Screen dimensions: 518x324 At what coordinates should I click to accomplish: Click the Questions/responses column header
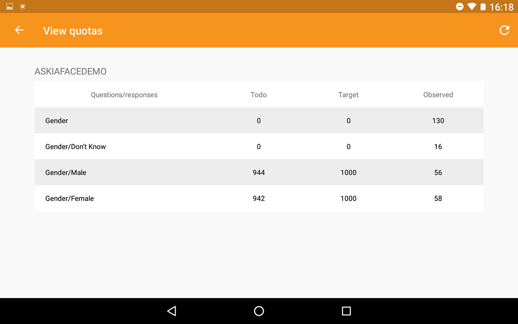(x=124, y=95)
